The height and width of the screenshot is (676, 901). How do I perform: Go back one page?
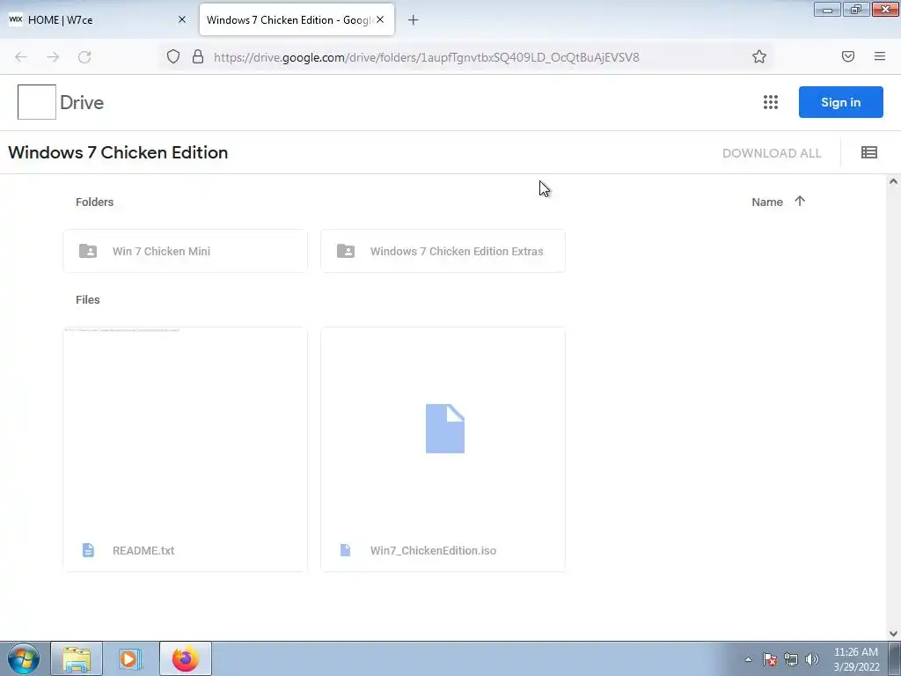21,57
